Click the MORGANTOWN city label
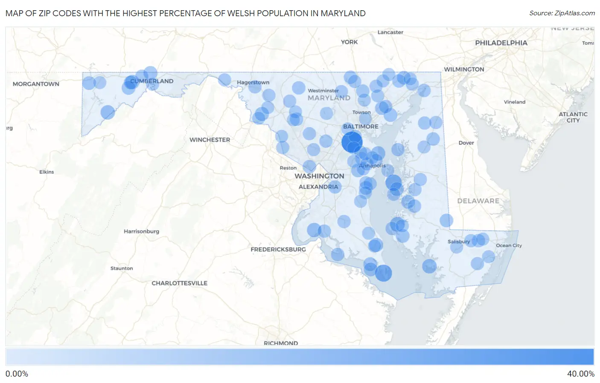600x383 pixels. [36, 84]
